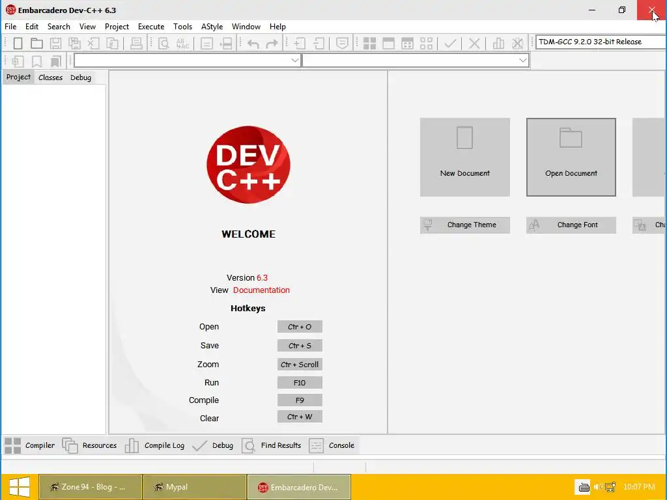Click the Redo arrow icon
Viewport: 667px width, 500px height.
[272, 44]
